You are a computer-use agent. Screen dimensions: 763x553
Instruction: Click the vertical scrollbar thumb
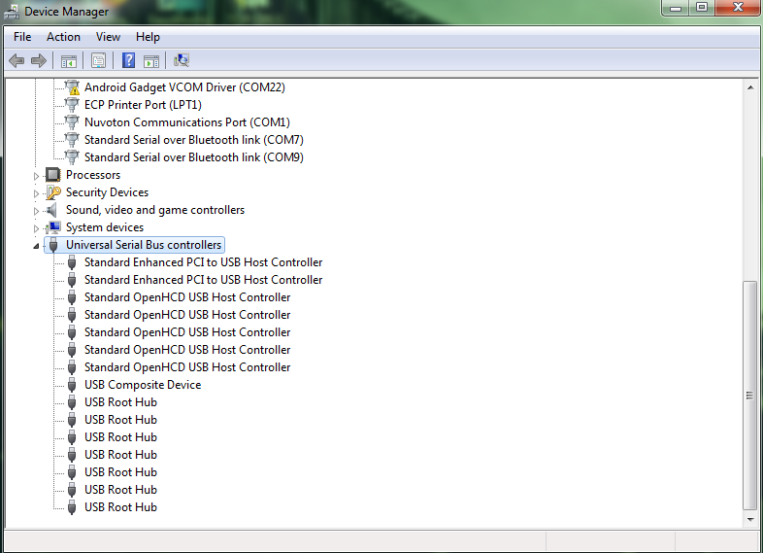tap(749, 396)
